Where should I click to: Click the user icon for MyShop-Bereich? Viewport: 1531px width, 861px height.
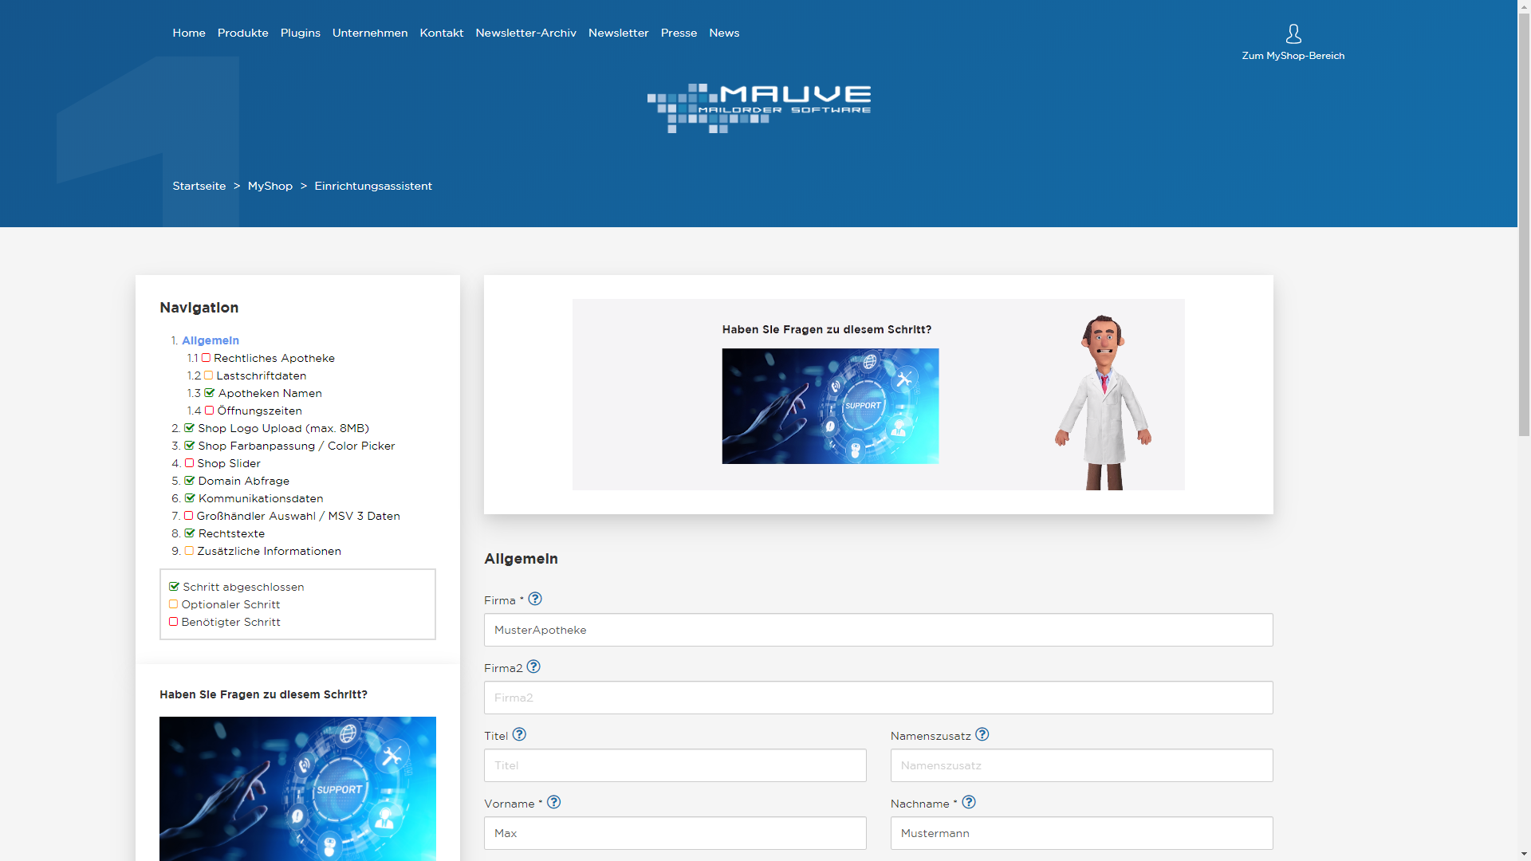1293,33
